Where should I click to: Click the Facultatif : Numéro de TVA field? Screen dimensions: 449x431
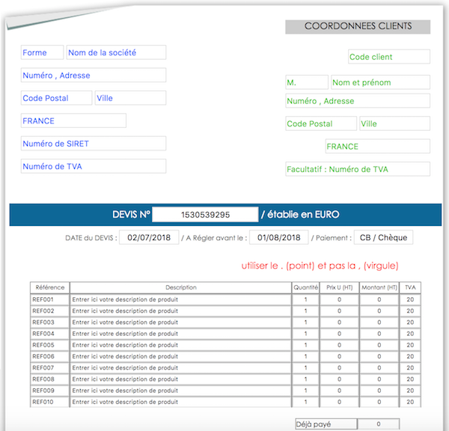pos(358,169)
